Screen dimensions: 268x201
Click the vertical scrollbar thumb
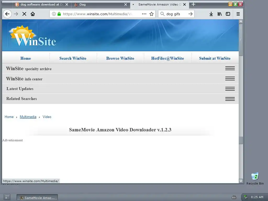click(241, 40)
